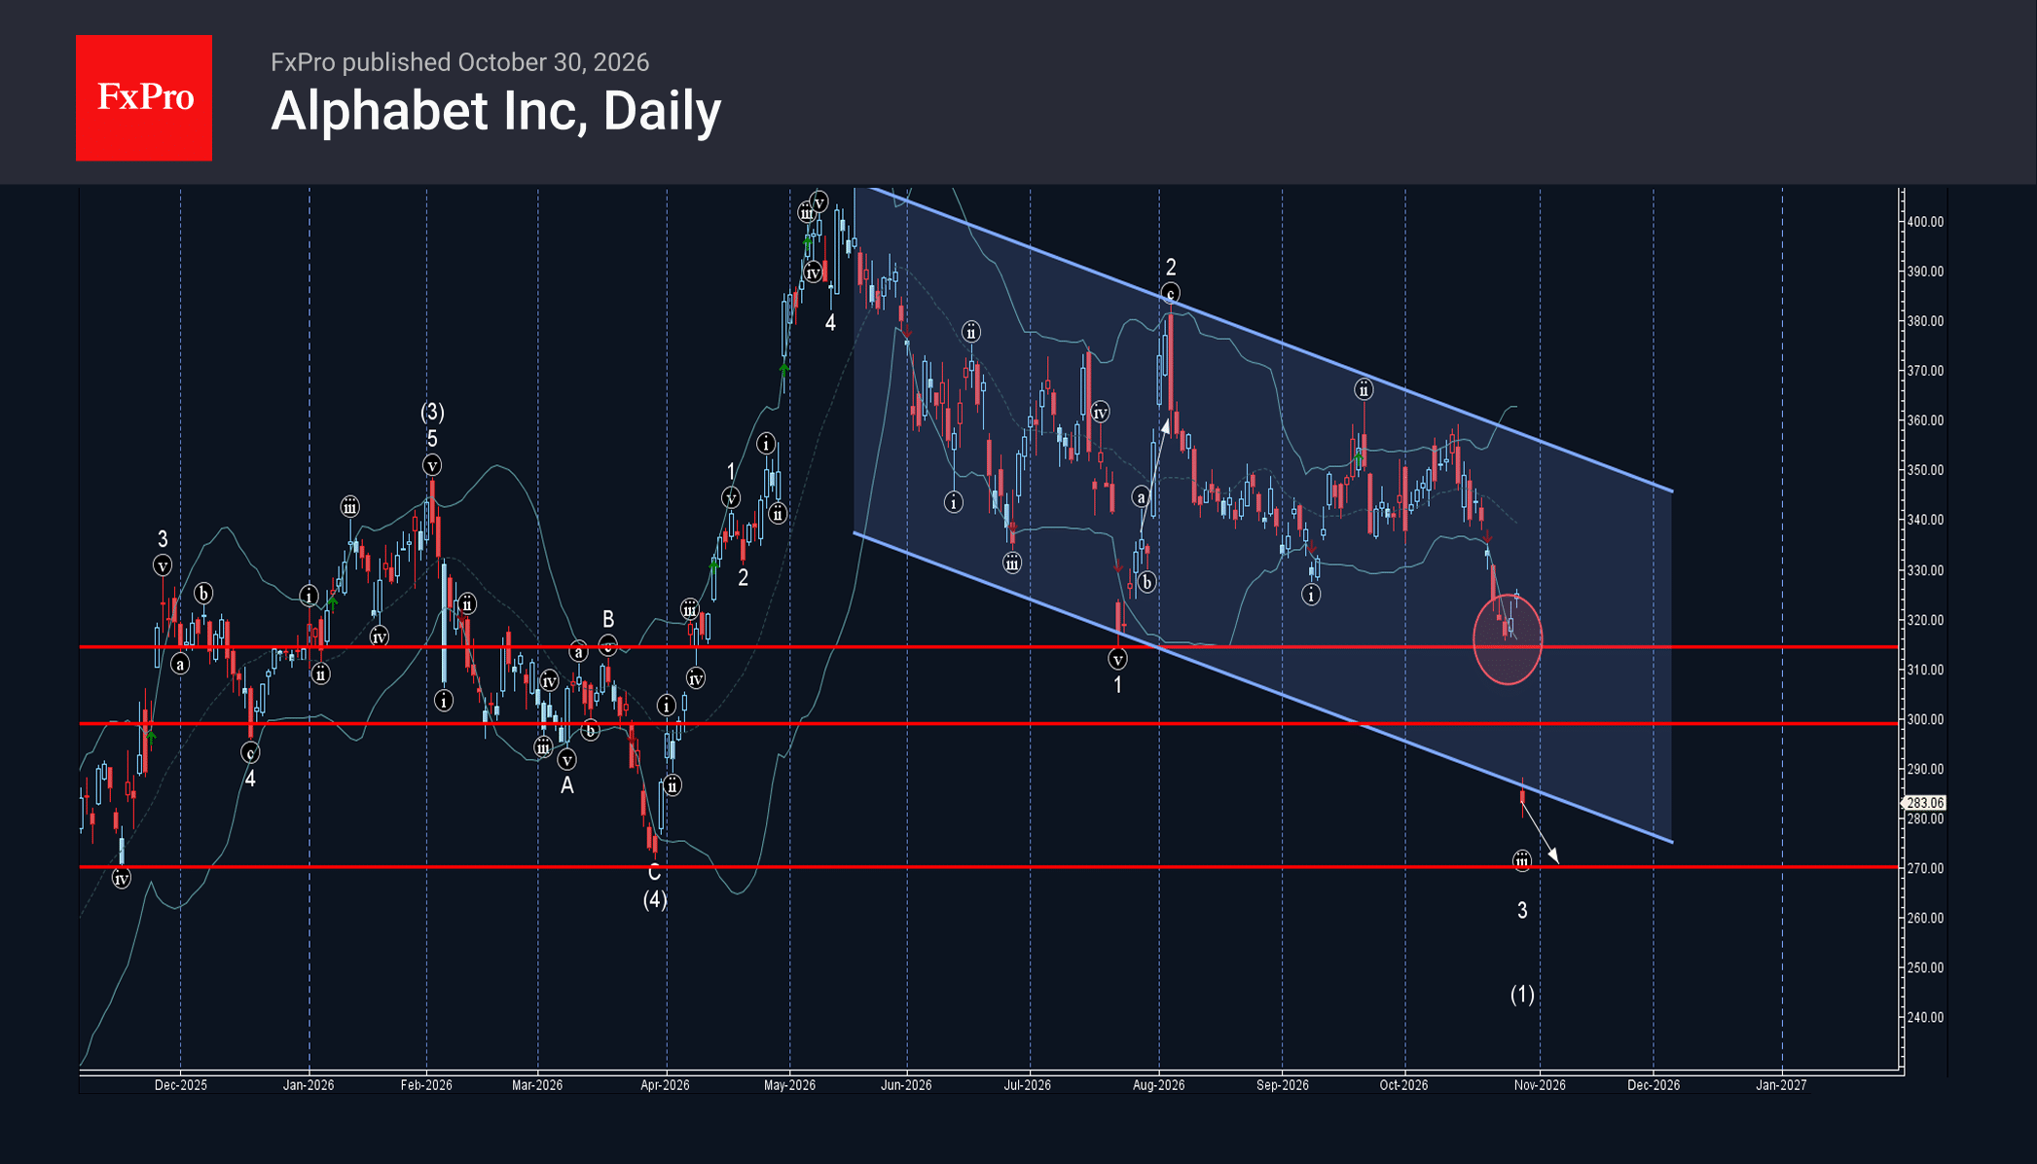Click the 310.00 price axis label

pyautogui.click(x=1925, y=670)
